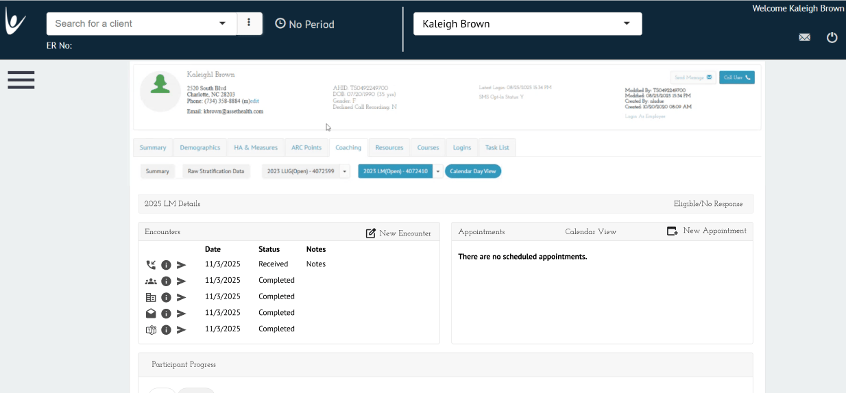Expand the Search for a client dropdown
846x393 pixels.
coord(222,23)
